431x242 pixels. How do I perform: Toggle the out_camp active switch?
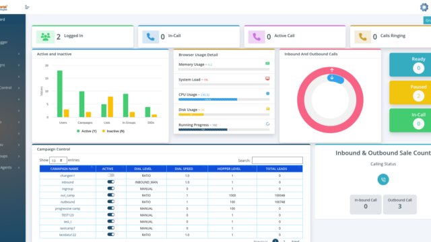click(110, 195)
